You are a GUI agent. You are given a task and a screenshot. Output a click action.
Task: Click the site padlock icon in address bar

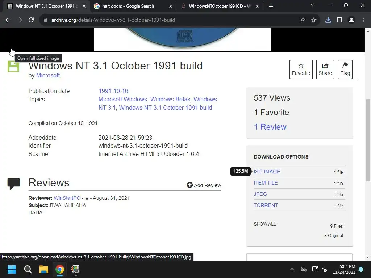46,20
